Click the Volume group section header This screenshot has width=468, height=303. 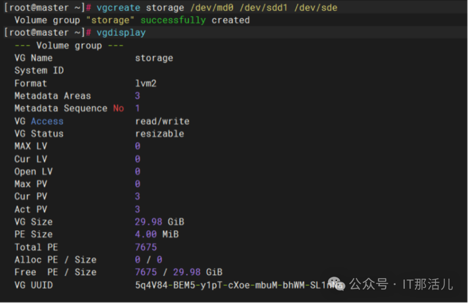pos(69,46)
